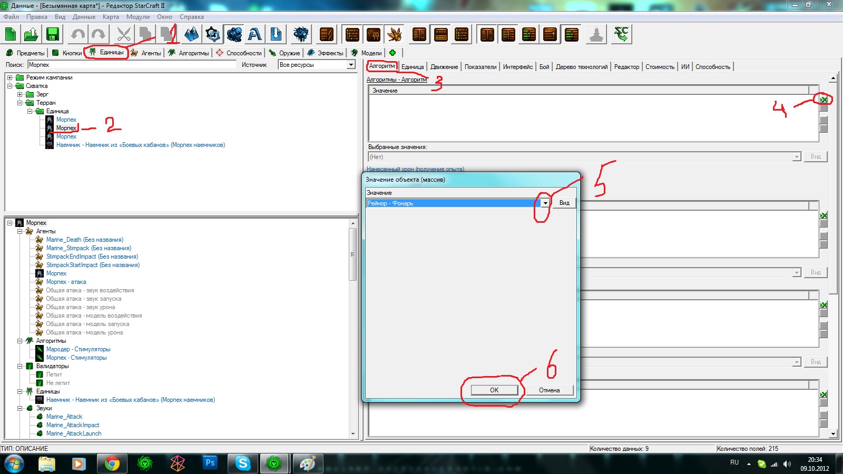The image size is (843, 474).
Task: Click the volume icon in system tray
Action: [x=787, y=464]
